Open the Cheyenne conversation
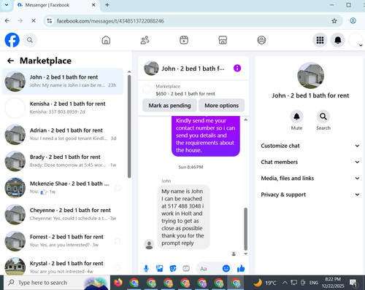Screen dimensions: 365x290 pos(63,214)
